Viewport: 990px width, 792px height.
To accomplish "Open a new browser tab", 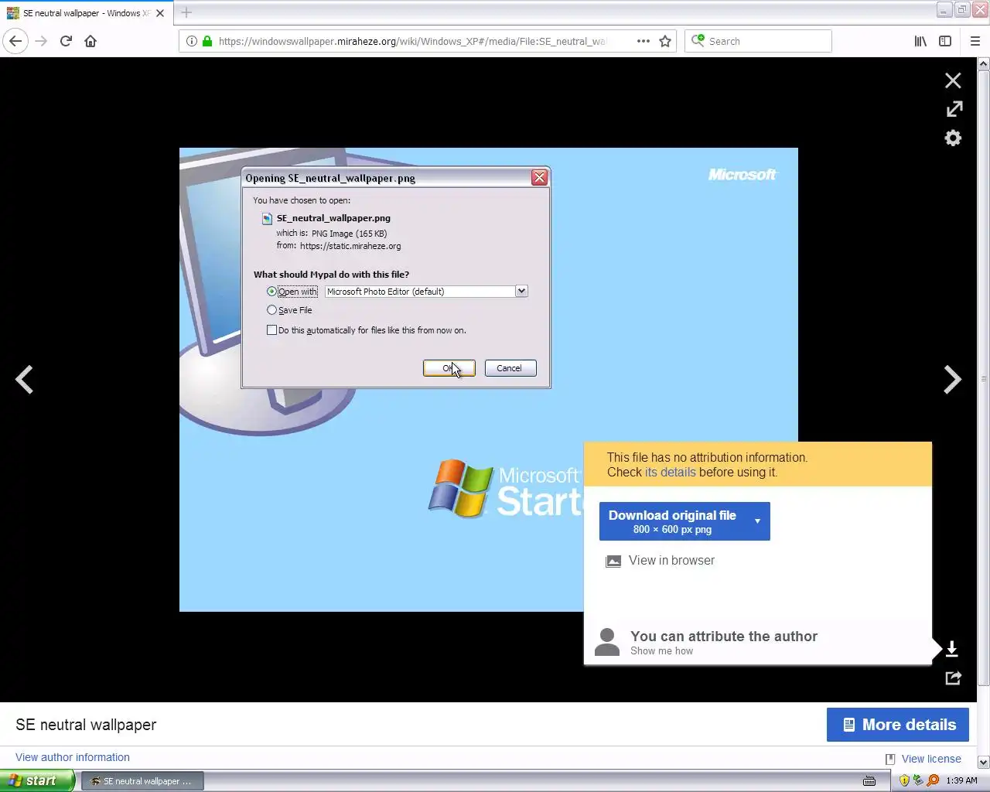I will click(186, 12).
